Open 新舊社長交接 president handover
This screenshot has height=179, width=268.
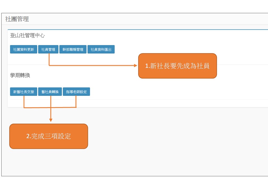[24, 92]
